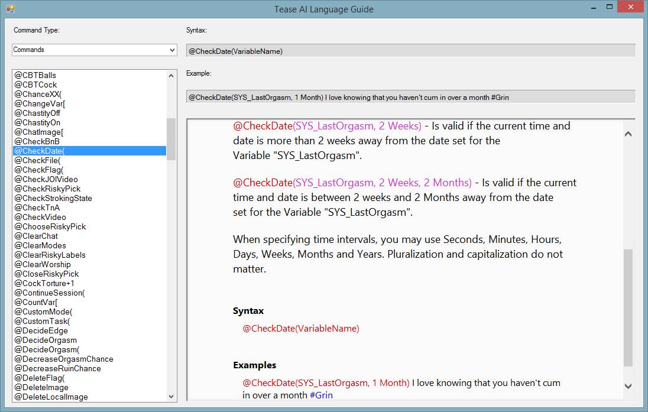Click command list scroll down arrow
Image resolution: width=648 pixels, height=412 pixels.
(x=171, y=396)
